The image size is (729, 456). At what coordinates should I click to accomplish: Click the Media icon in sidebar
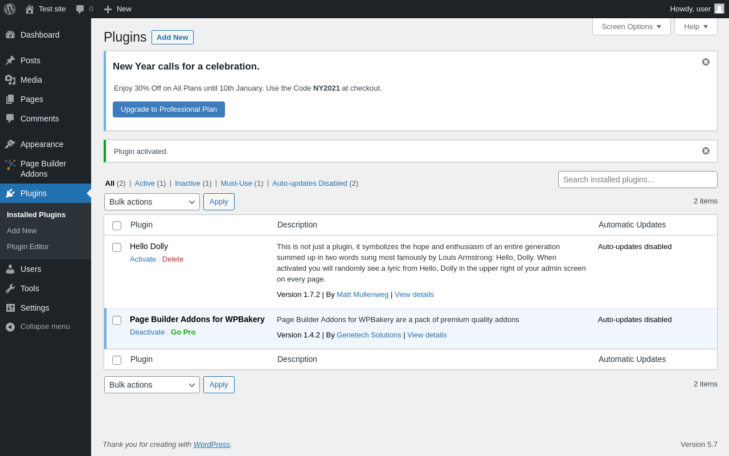[10, 80]
